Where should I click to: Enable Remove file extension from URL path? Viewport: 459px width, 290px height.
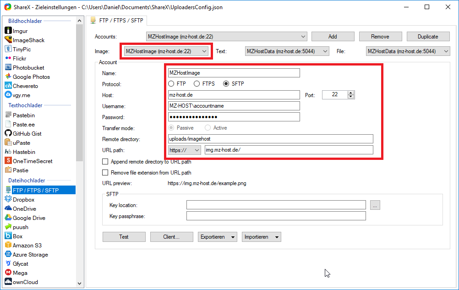(105, 173)
